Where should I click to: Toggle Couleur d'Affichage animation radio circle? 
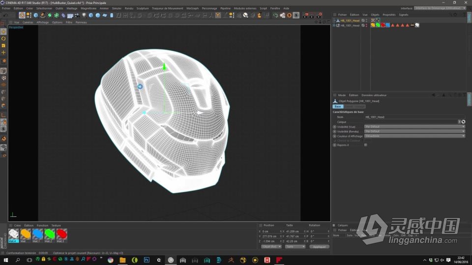(x=334, y=136)
